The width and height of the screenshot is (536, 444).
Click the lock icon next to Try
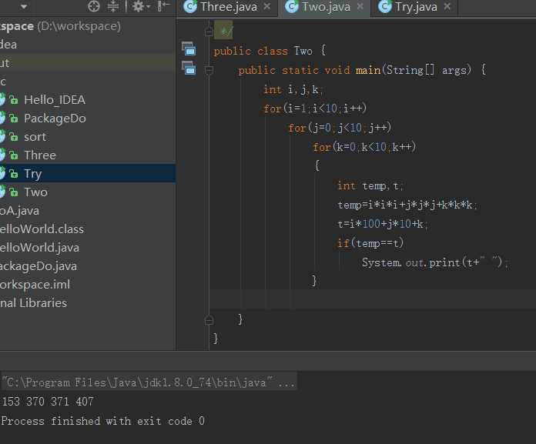pos(13,173)
